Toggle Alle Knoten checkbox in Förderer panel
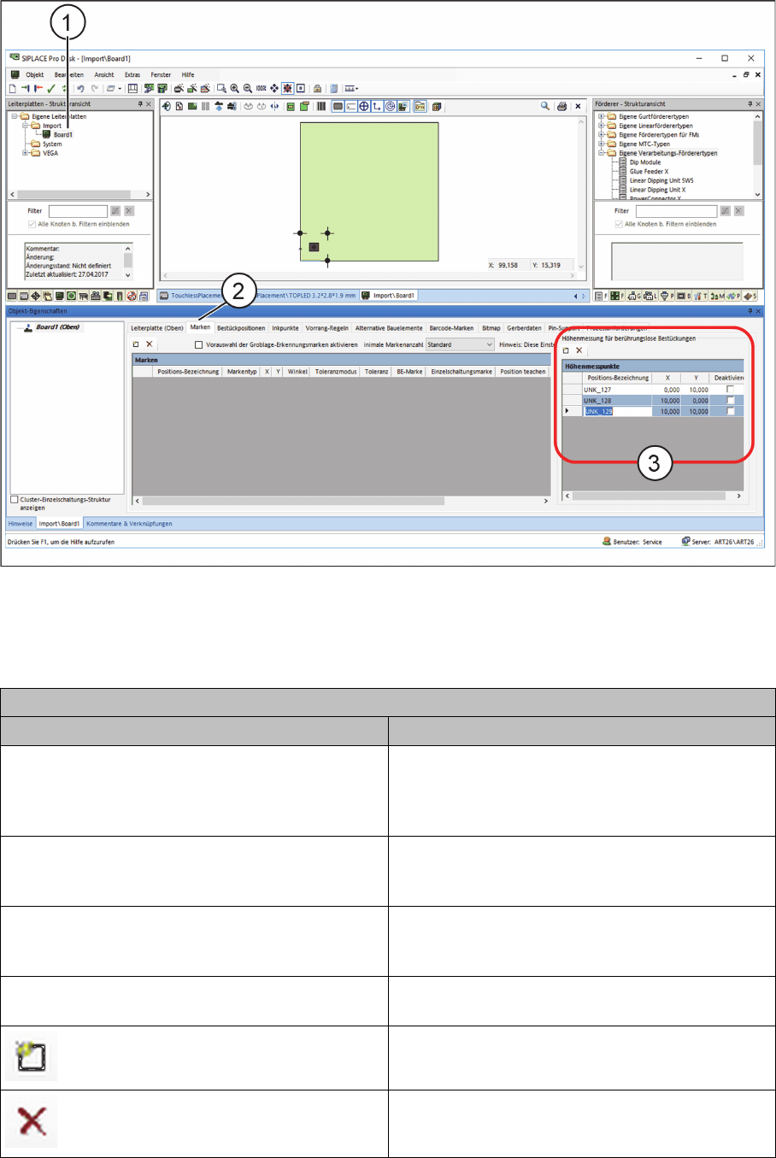Image resolution: width=776 pixels, height=1158 pixels. pos(619,224)
